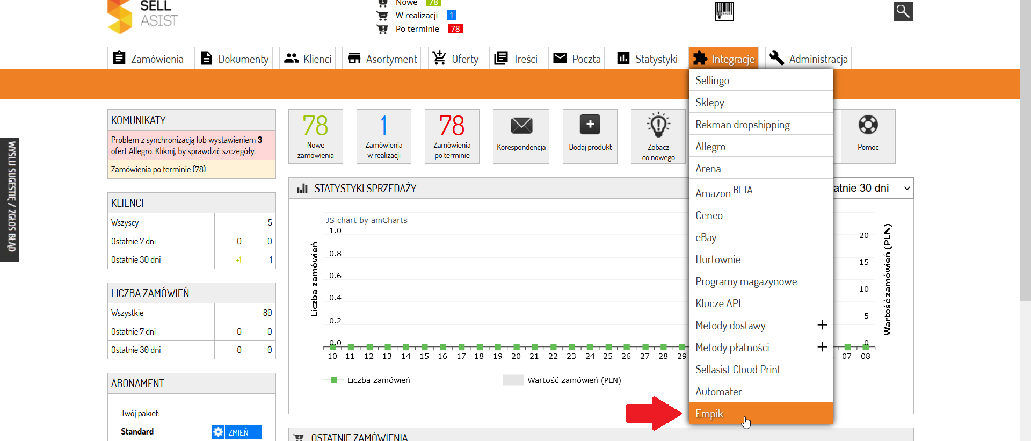Select Hurtownie menu entry
The image size is (1031, 441).
(761, 259)
